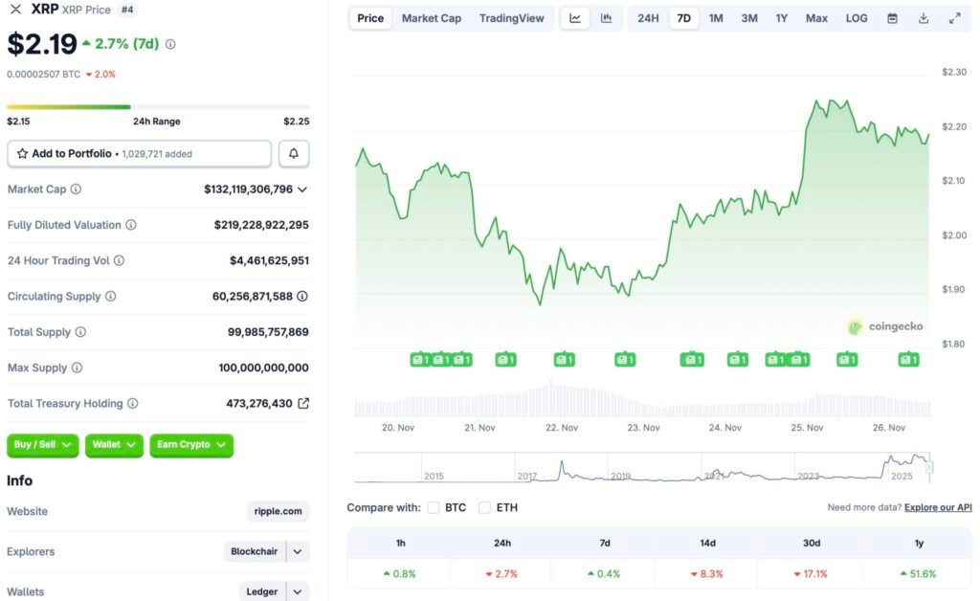This screenshot has width=980, height=601.
Task: Click the Buy / Sell button
Action: pos(42,445)
